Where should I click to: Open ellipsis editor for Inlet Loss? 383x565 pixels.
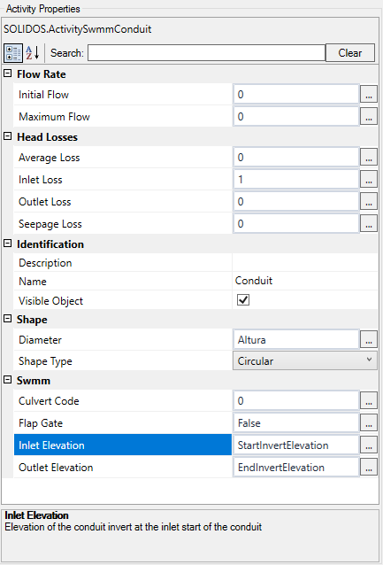tap(369, 180)
